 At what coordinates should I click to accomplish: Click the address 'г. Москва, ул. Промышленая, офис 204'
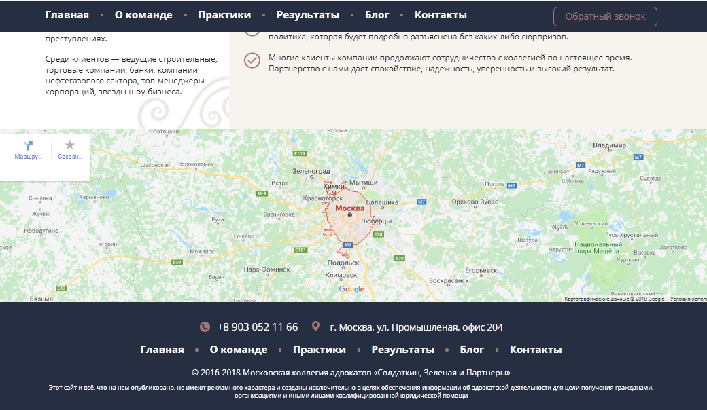click(416, 327)
